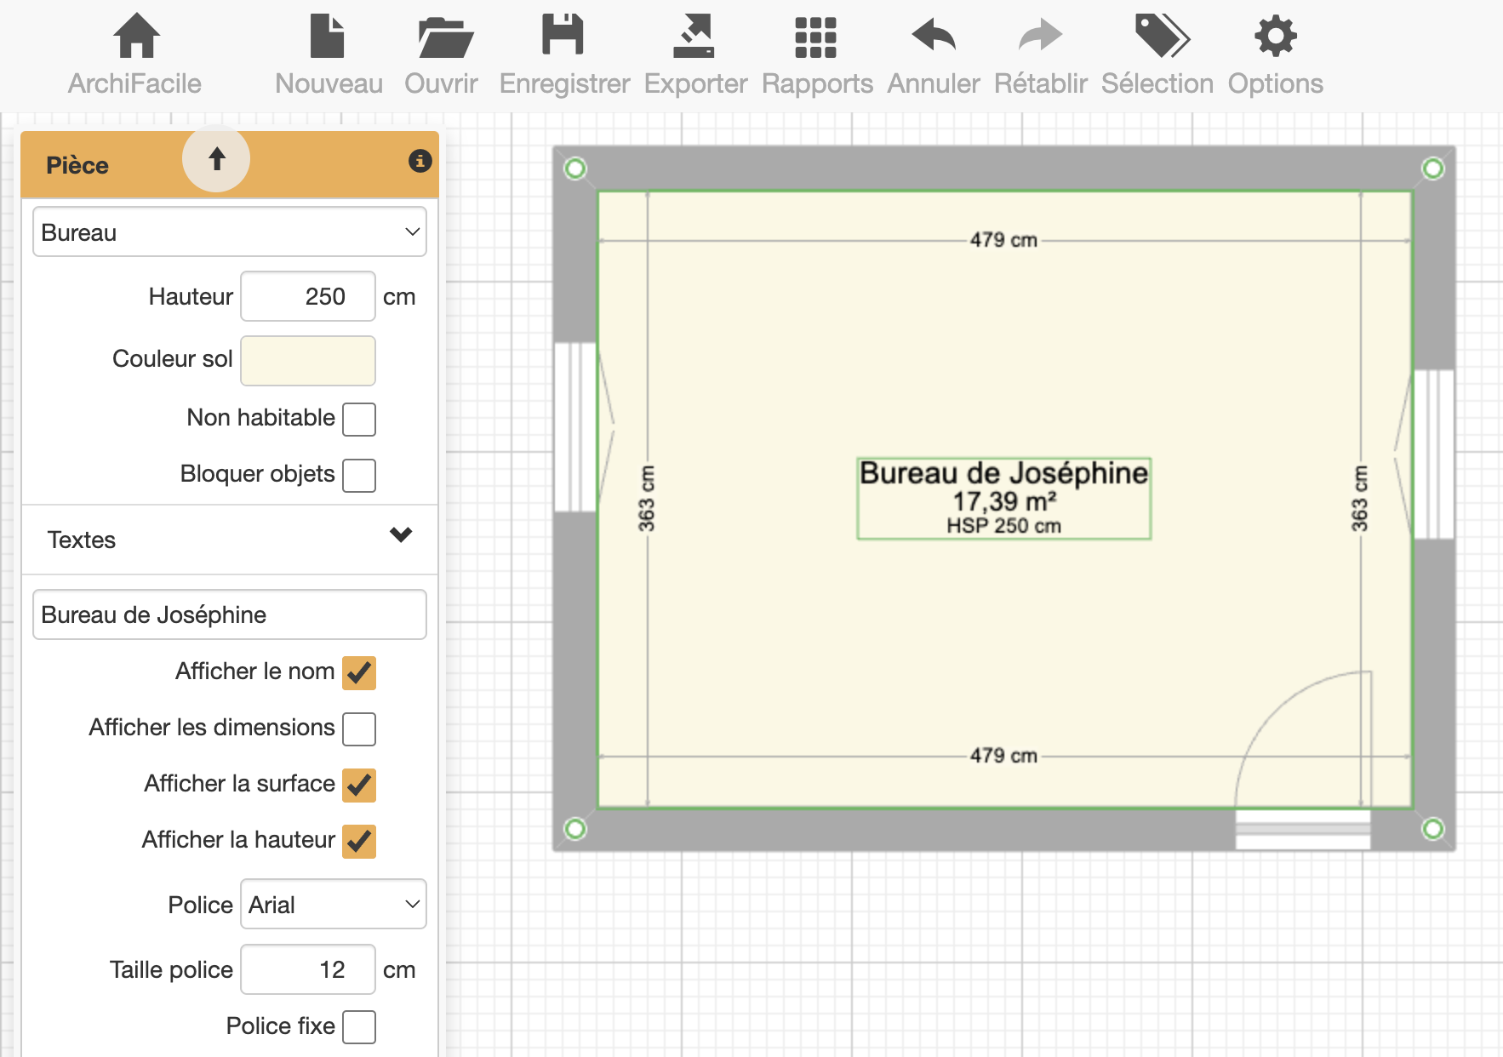Viewport: 1503px width, 1057px height.
Task: Open Options gear settings
Action: click(1275, 37)
